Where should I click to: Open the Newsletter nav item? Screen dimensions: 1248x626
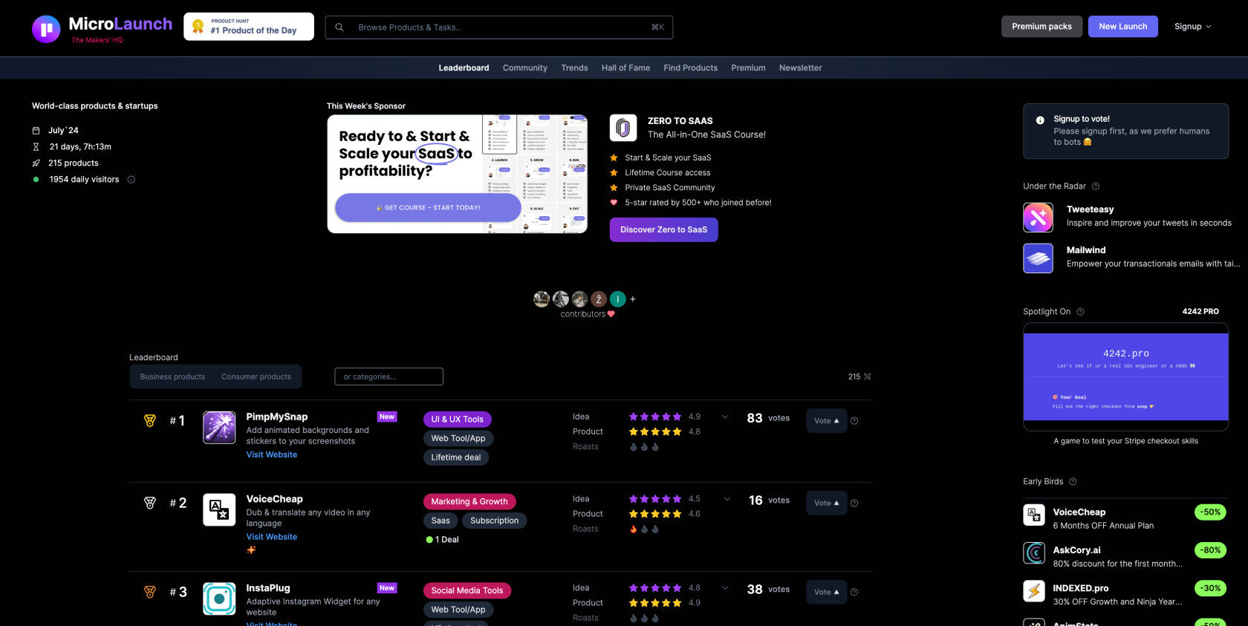pos(800,68)
